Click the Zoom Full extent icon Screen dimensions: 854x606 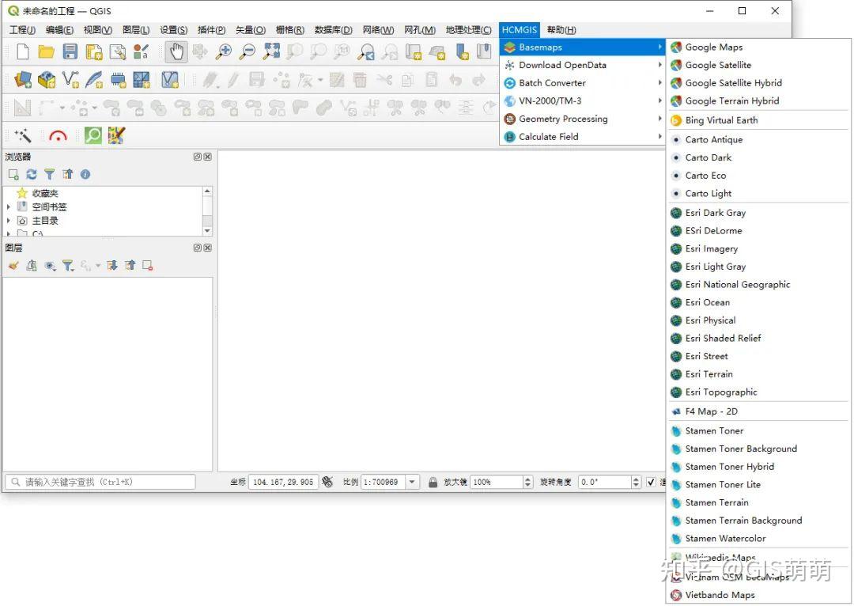tap(271, 51)
